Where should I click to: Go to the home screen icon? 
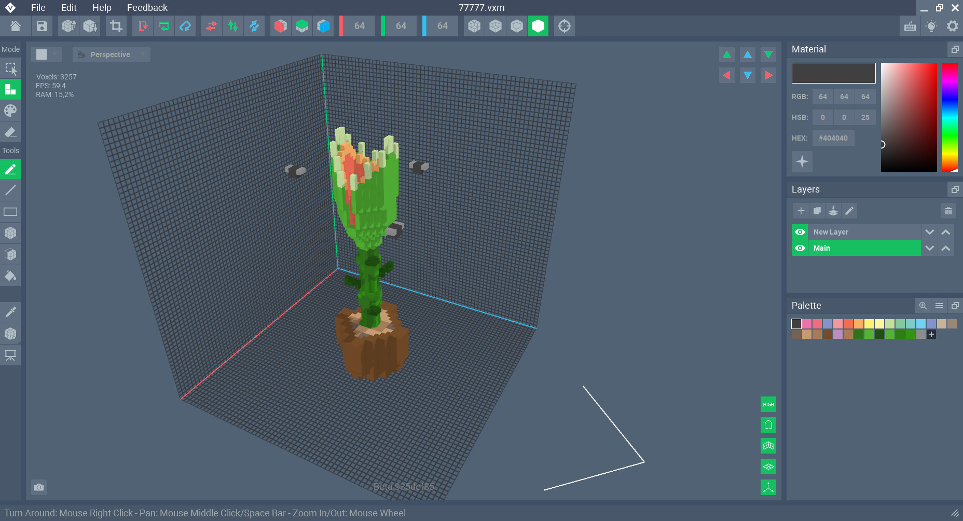coord(16,26)
